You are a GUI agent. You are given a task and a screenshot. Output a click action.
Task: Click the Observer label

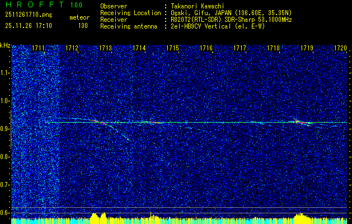(x=114, y=6)
